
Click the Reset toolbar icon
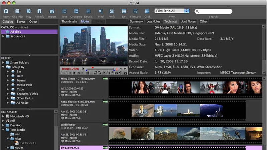[x=6, y=11]
